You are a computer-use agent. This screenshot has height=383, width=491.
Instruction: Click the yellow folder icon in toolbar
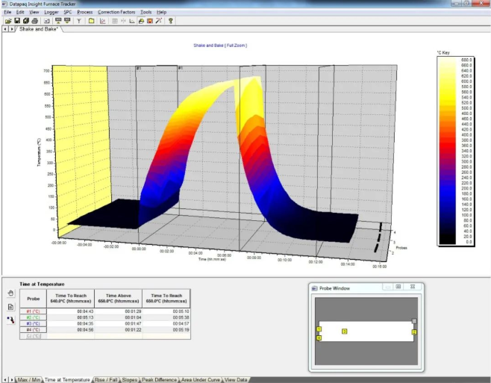tap(90, 21)
